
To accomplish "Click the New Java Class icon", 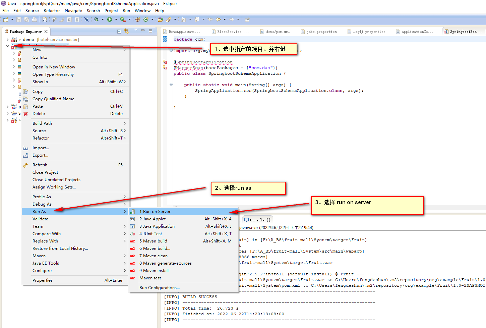I will [x=146, y=19].
